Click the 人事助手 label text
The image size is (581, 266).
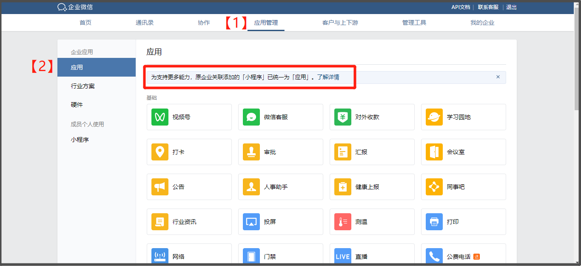coord(276,187)
